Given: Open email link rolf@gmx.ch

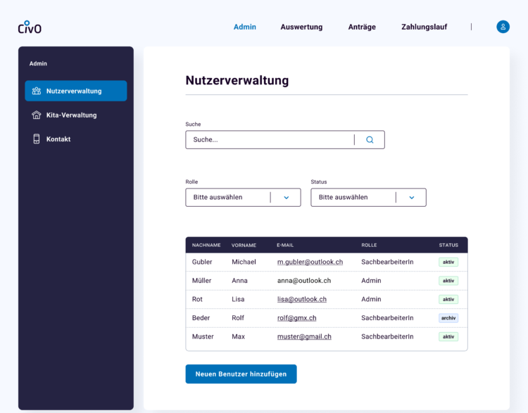Looking at the screenshot, I should [296, 318].
